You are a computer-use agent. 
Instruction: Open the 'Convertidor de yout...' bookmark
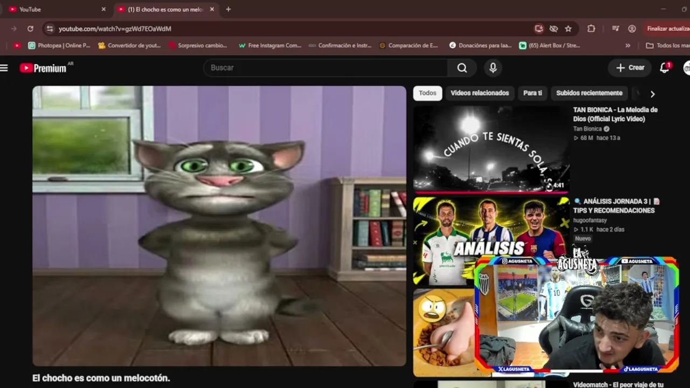click(x=129, y=45)
